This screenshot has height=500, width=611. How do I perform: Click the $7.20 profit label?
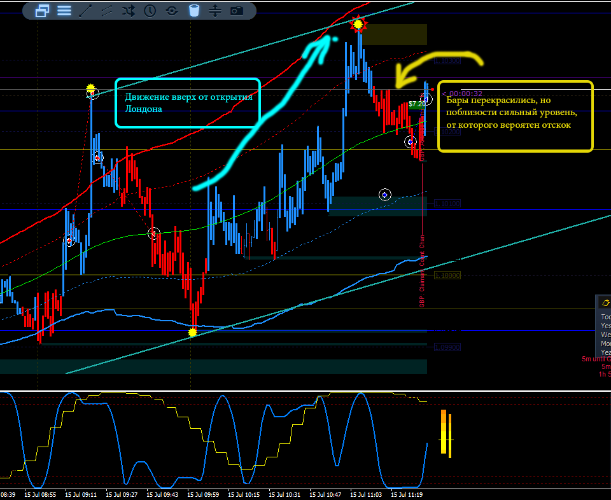pyautogui.click(x=416, y=104)
